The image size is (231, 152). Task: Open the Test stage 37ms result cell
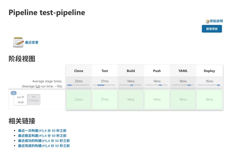point(105,100)
